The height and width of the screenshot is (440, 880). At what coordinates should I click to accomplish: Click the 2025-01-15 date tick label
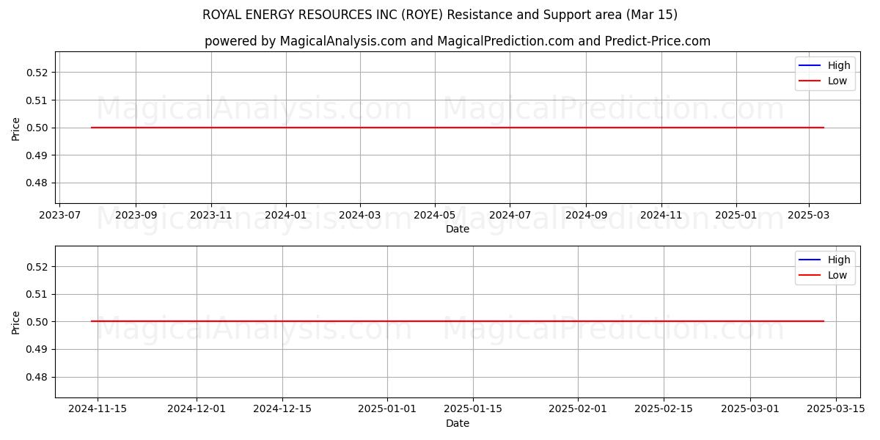pos(473,409)
